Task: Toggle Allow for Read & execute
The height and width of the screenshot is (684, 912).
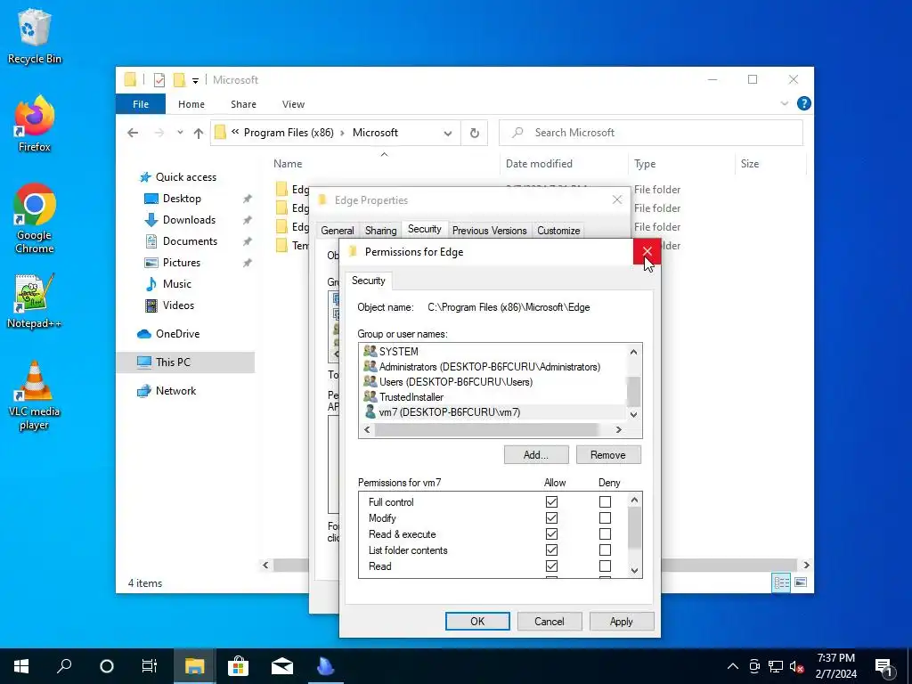Action: (x=552, y=534)
